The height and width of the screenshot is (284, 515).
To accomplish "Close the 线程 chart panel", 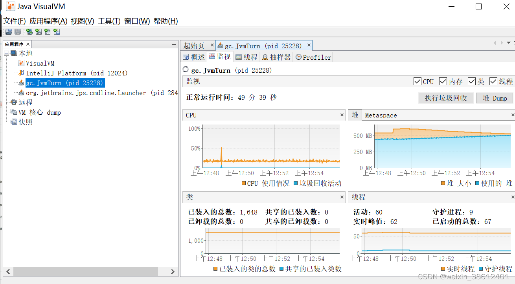I will 513,197.
